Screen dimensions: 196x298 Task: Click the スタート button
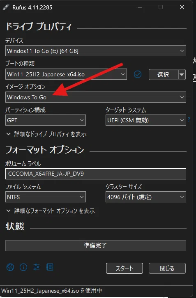tap(125, 268)
